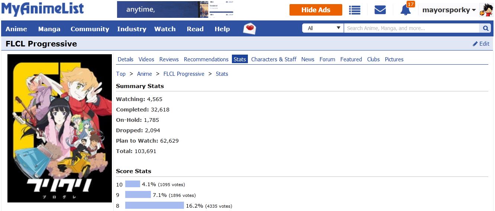
Task: Switch to the Pictures tab
Action: 394,59
